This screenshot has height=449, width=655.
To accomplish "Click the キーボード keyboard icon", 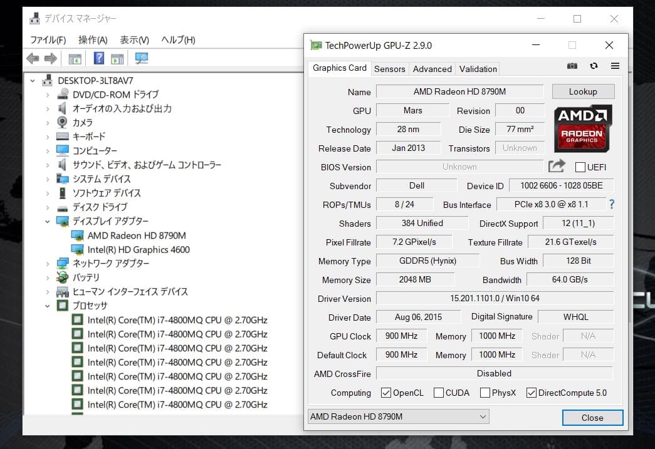I will click(62, 137).
